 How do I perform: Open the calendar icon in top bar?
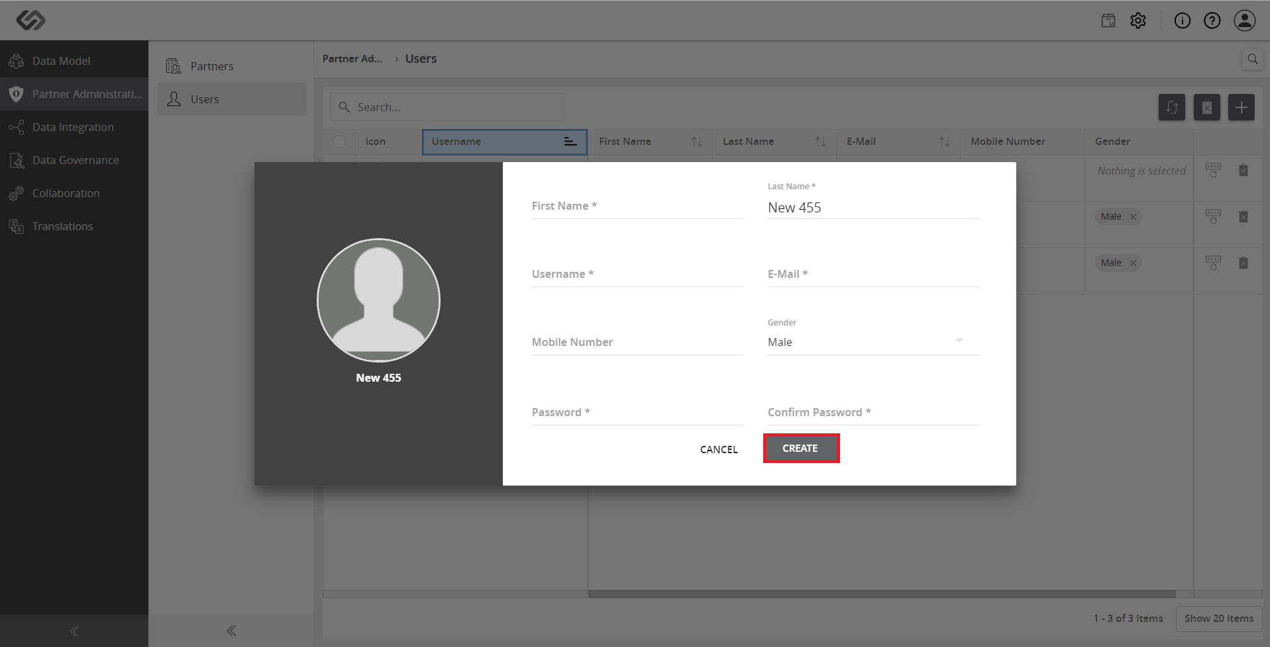(x=1108, y=21)
